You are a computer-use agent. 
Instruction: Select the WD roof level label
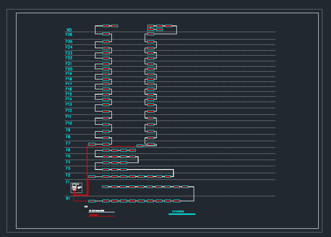(69, 30)
